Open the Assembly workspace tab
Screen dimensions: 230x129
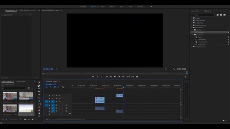tap(83, 7)
